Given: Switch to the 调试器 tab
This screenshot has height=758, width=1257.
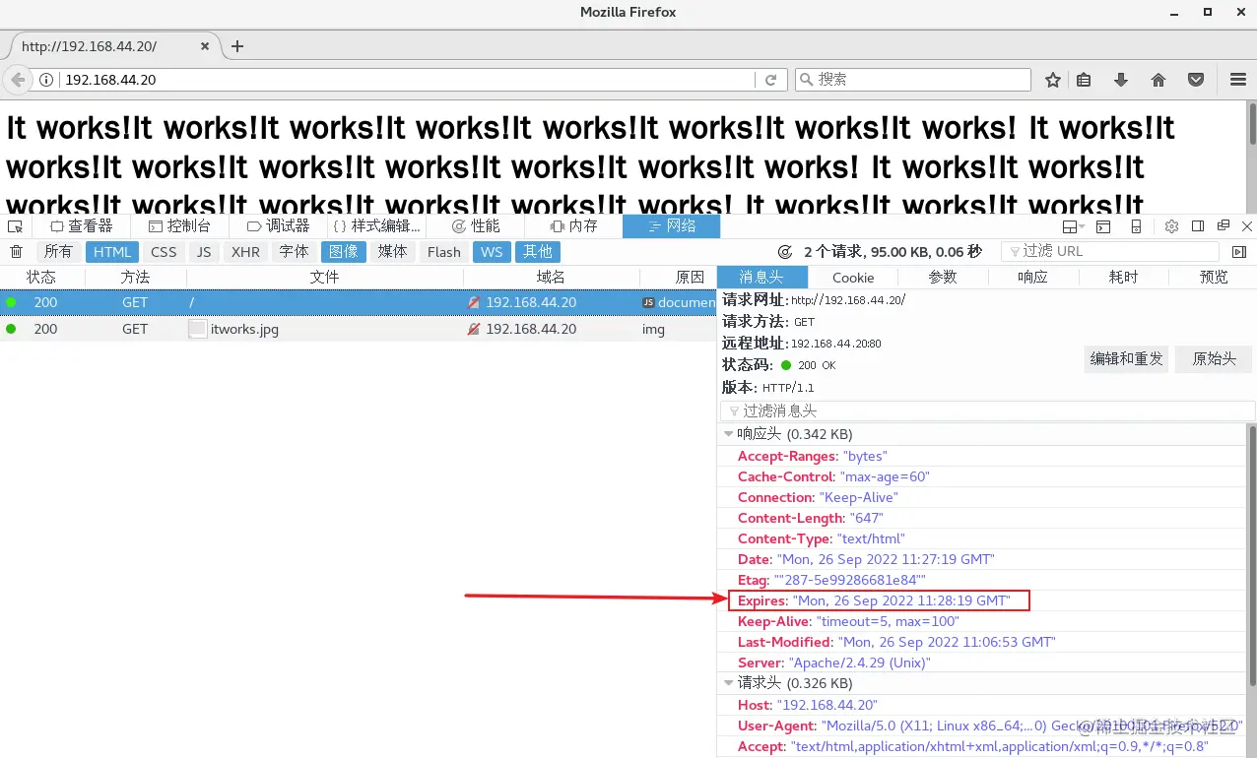Looking at the screenshot, I should pos(278,226).
